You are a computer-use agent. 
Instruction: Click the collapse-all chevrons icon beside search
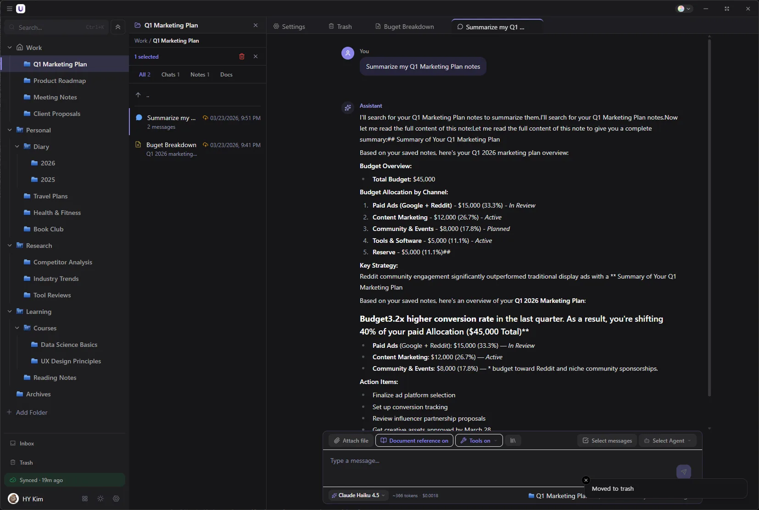pos(118,27)
